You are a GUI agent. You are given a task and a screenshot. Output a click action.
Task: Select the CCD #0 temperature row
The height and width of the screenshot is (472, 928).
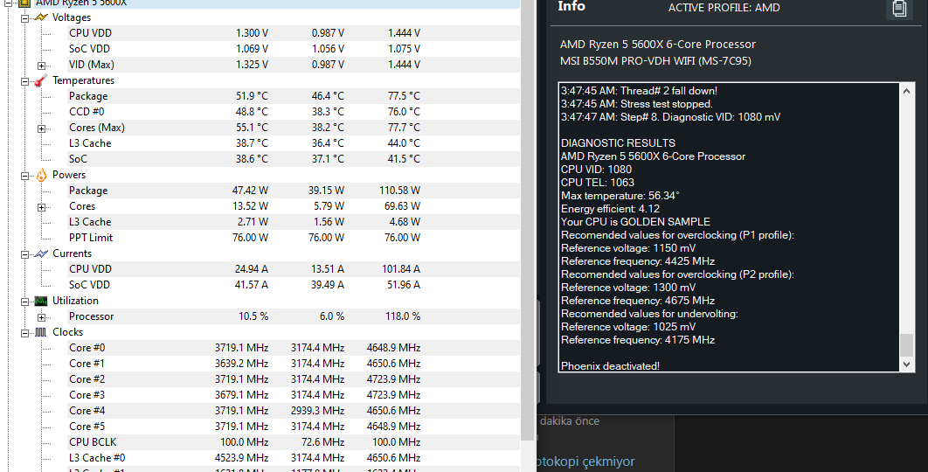[x=293, y=111]
